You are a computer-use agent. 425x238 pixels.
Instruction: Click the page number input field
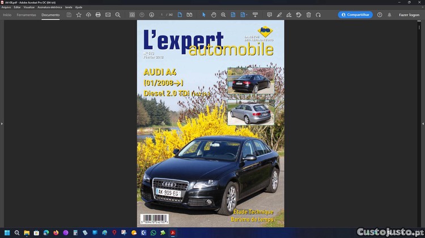(x=161, y=15)
